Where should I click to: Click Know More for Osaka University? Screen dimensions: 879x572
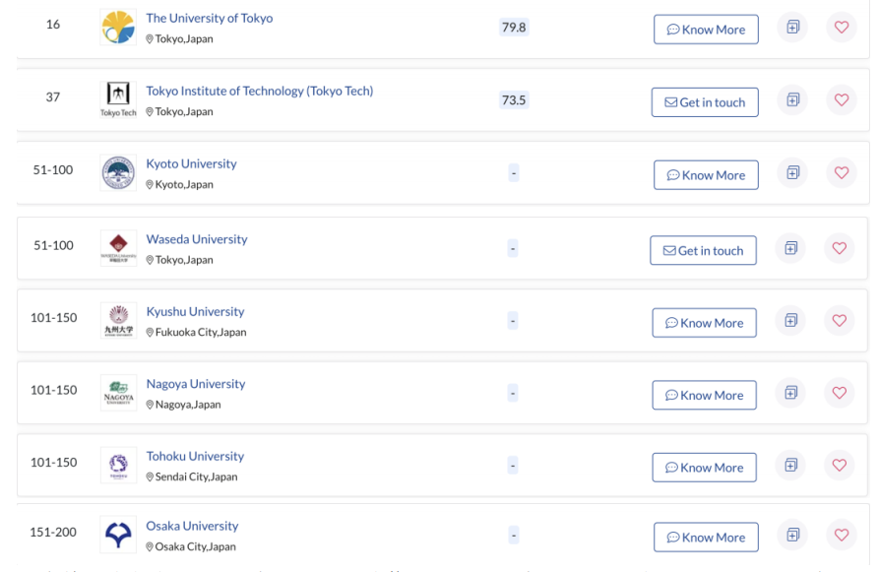click(706, 538)
